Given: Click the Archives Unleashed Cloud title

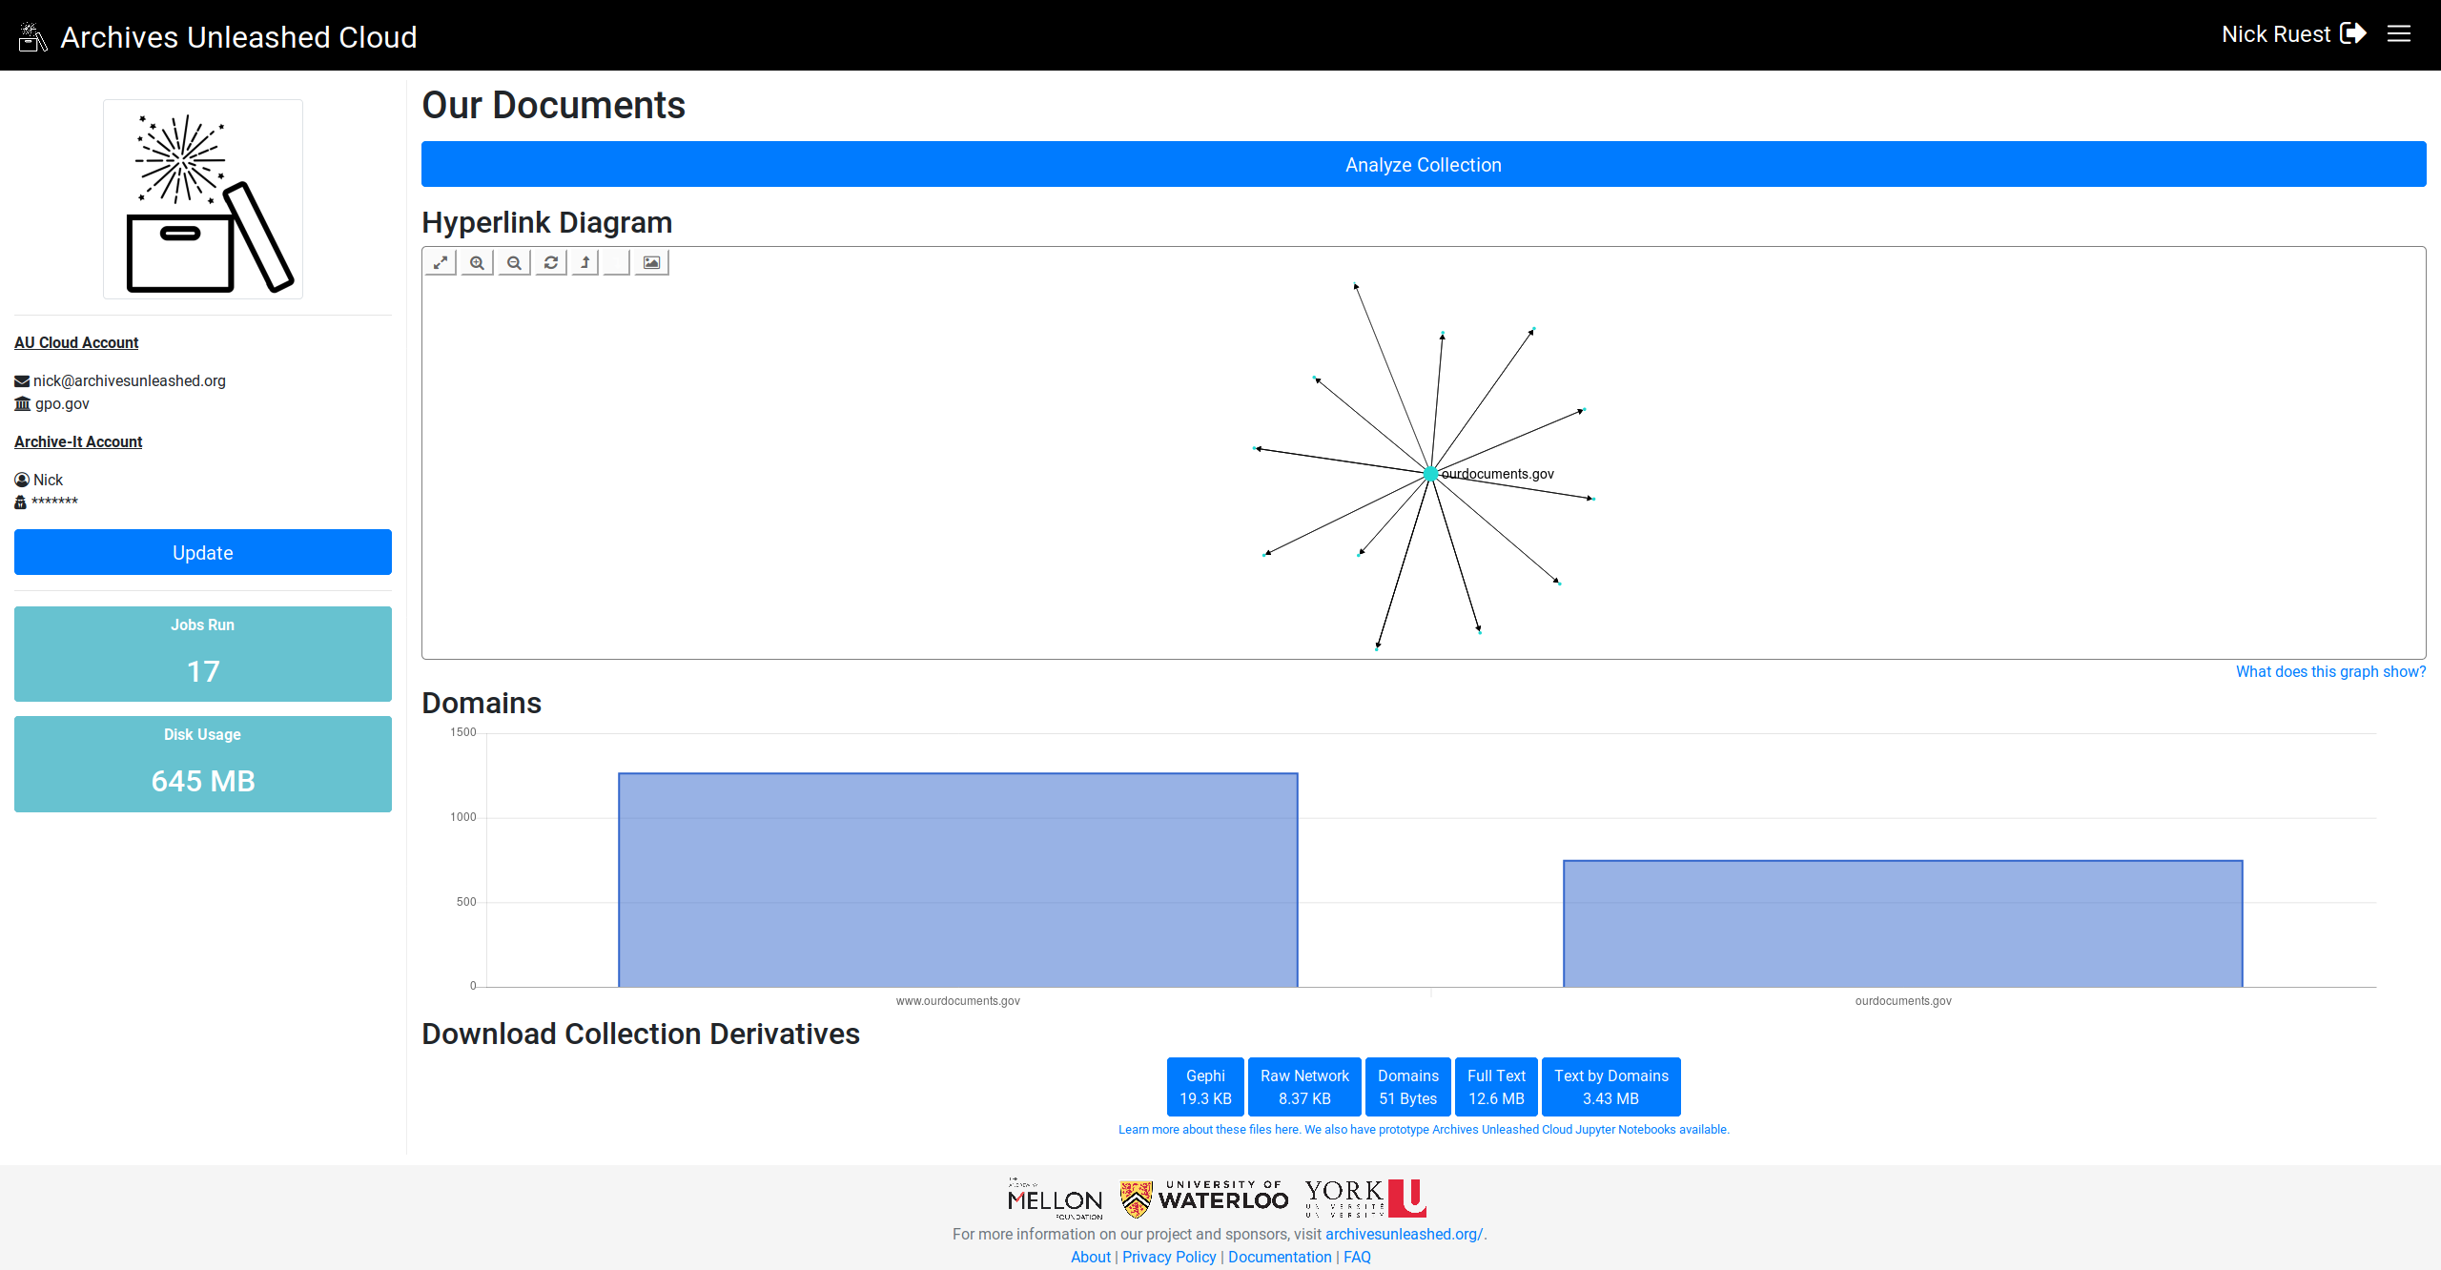Looking at the screenshot, I should (239, 37).
